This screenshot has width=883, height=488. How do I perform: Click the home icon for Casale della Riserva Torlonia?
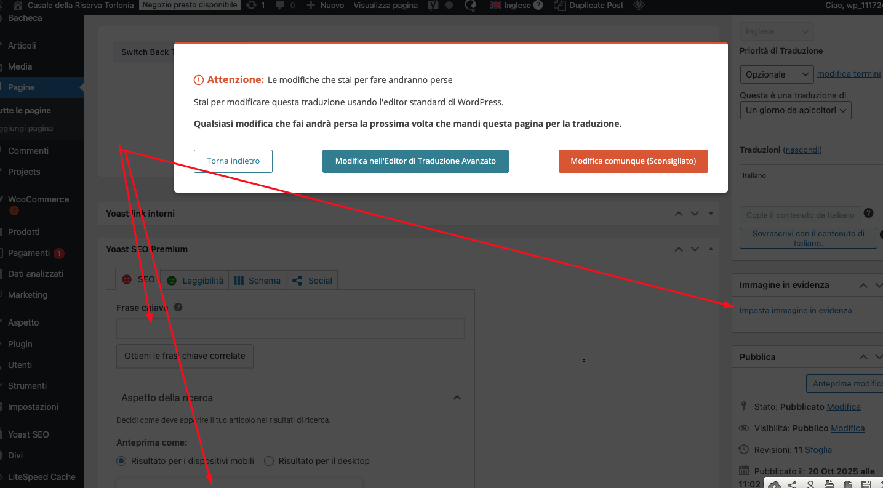tap(17, 6)
